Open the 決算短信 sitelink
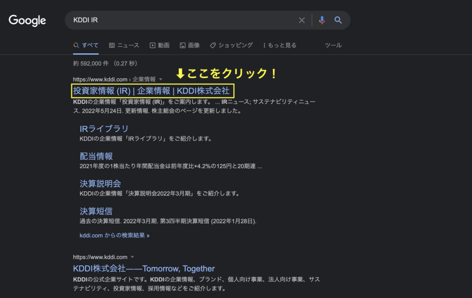This screenshot has width=472, height=298. (x=96, y=211)
